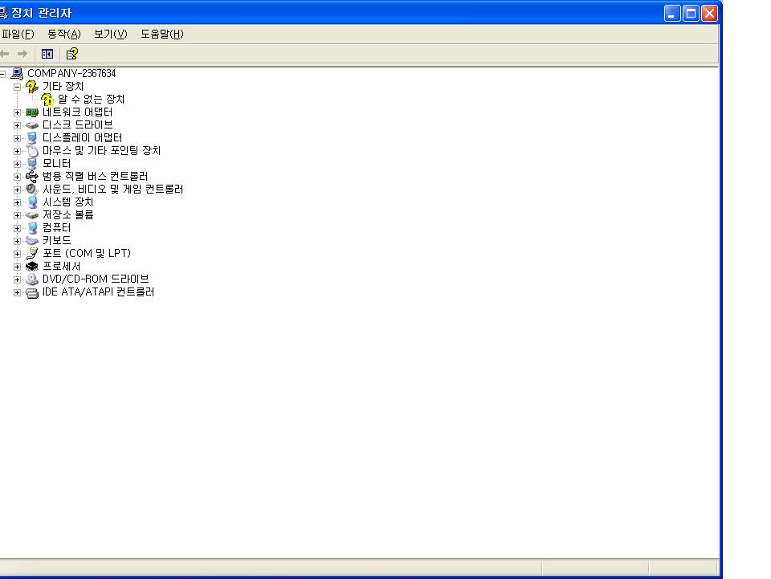Screen dimensions: 771x579
Task: Close the 장치 관리자 window
Action: coord(709,14)
